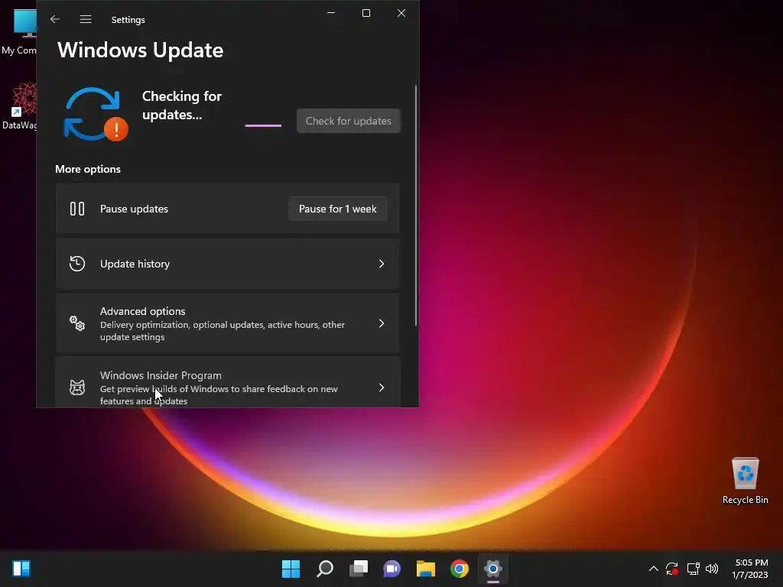Open Task View on the taskbar
This screenshot has width=783, height=587.
coord(359,569)
